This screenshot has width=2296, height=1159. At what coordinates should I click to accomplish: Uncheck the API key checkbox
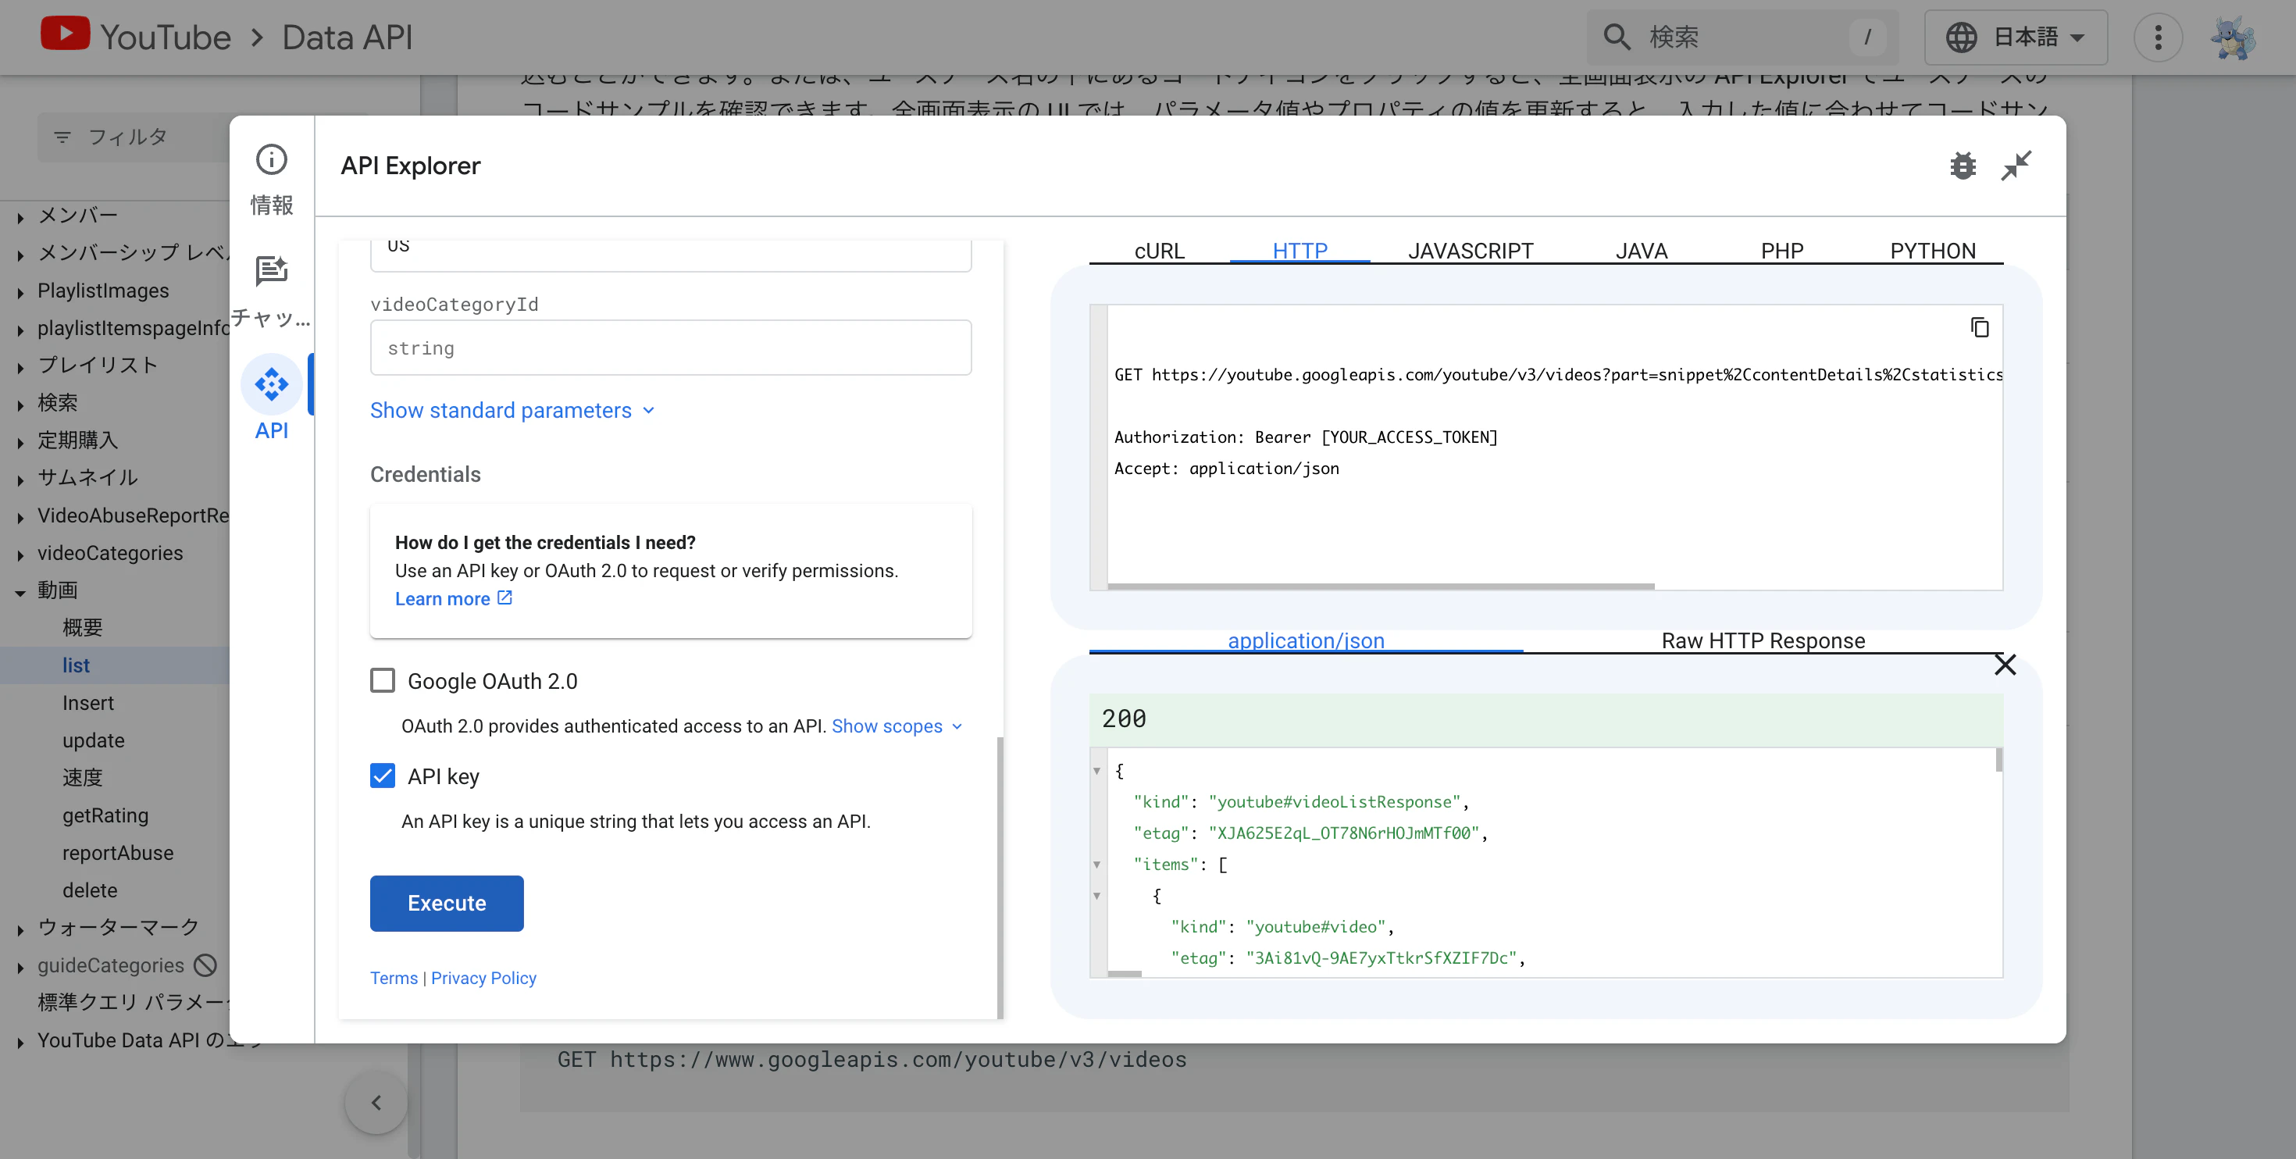click(383, 776)
